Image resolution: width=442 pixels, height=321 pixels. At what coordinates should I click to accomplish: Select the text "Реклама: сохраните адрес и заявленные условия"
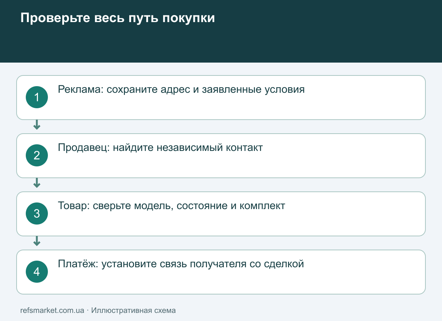(x=181, y=89)
